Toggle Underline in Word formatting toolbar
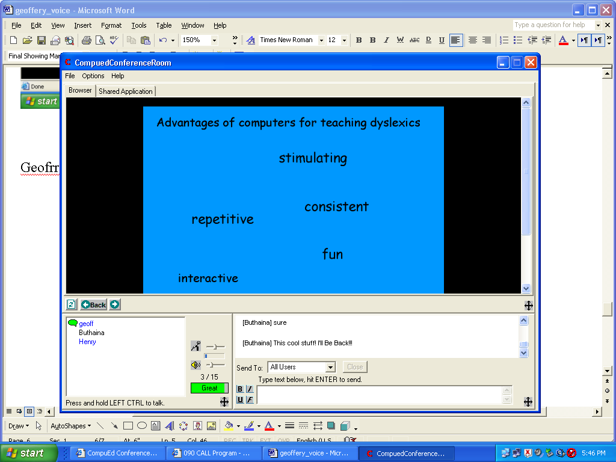The width and height of the screenshot is (616, 462). [x=442, y=40]
